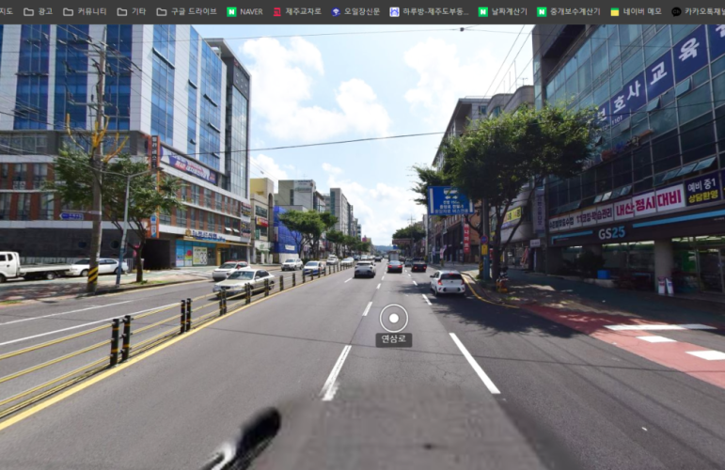
Task: Click the street view forward navigation circle
Action: click(393, 318)
